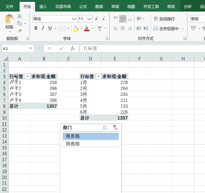Switch to the 分析 tab
The image size is (205, 193).
[x=188, y=6]
